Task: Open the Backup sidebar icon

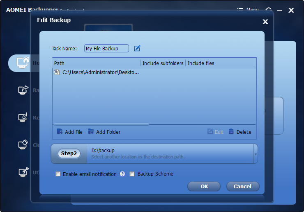Action: (23, 90)
